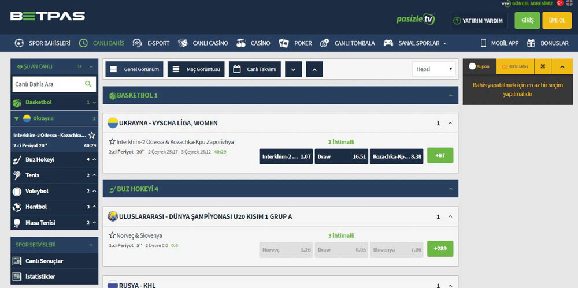Select the Draw 16.51 odds box

coord(341,156)
